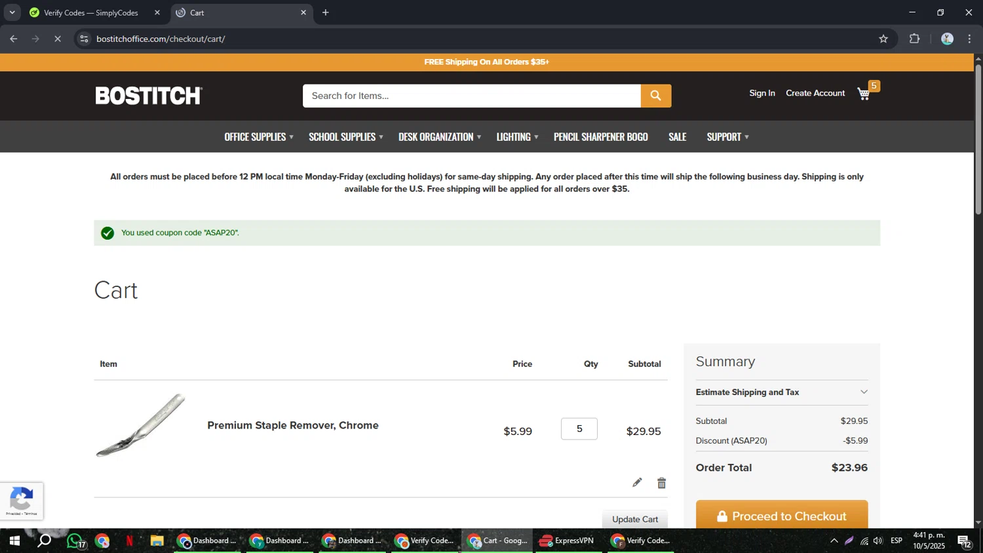Click the Order Total amount $23.96
The height and width of the screenshot is (553, 983).
[849, 468]
